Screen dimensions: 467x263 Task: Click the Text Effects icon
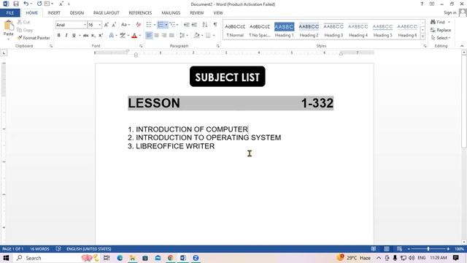point(112,36)
